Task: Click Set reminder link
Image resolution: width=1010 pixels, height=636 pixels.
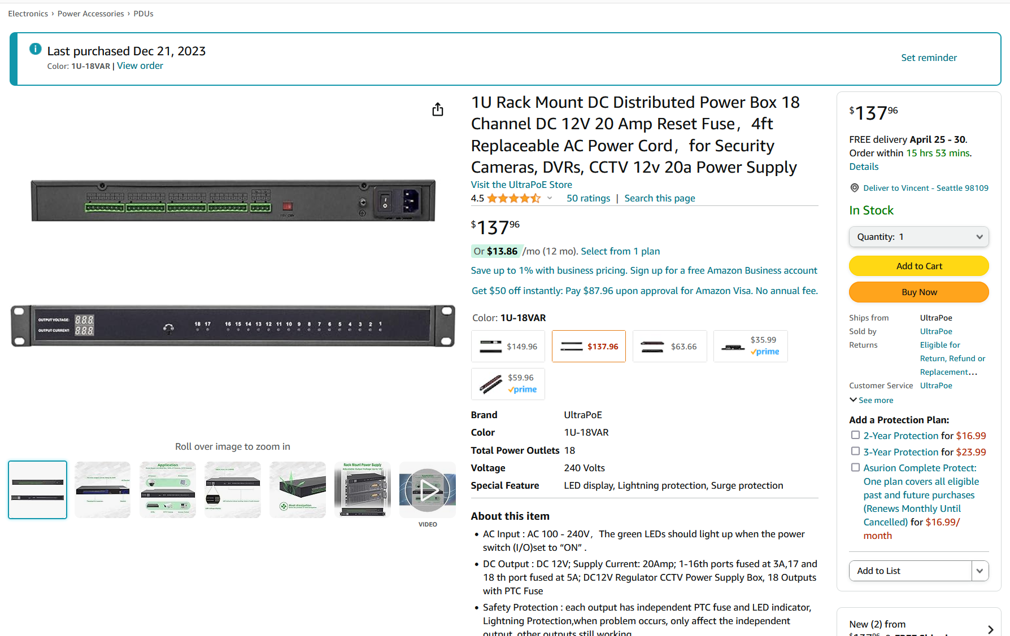Action: (929, 58)
